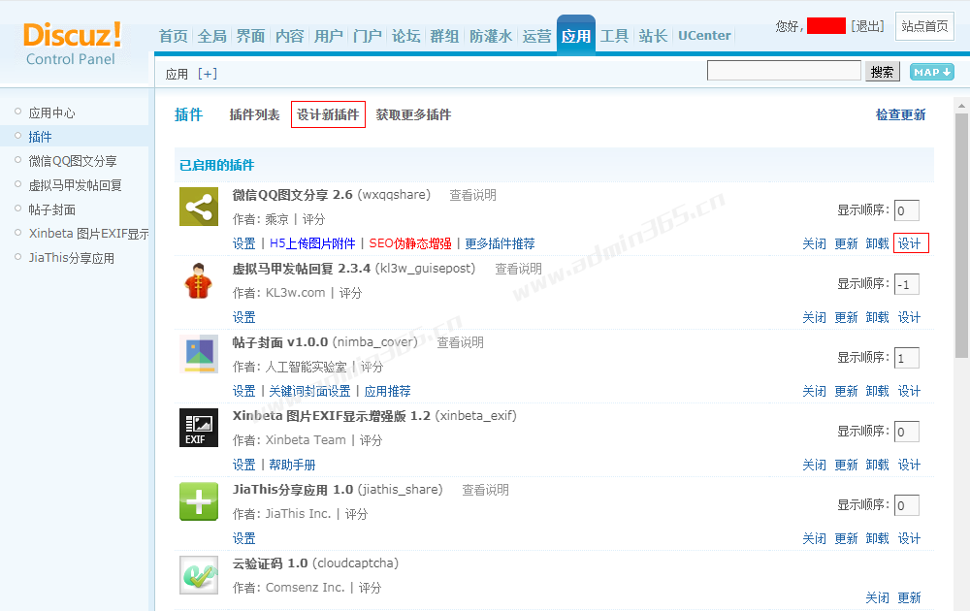Open the 用户 top menu

pyautogui.click(x=329, y=36)
